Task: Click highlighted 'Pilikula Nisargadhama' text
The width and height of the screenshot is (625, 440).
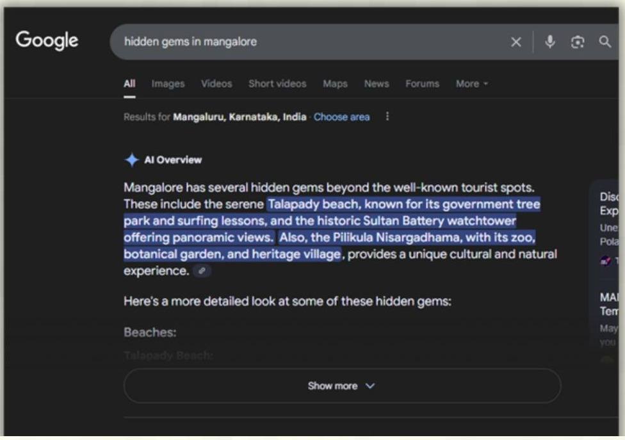Action: [396, 238]
